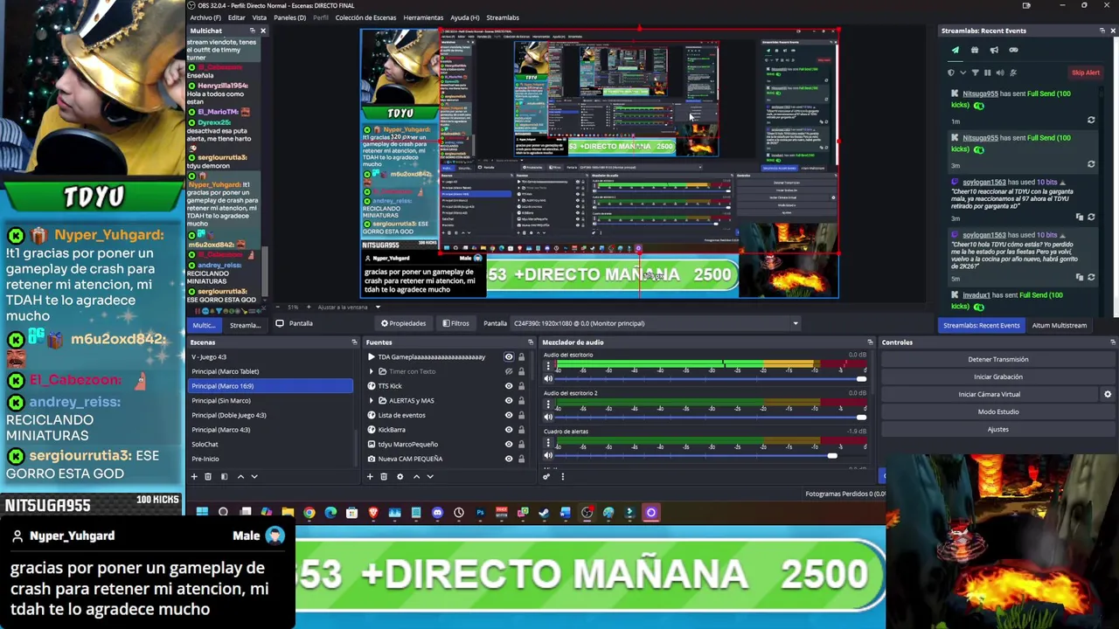Click Iniciar Cámara Virtual button
The image size is (1119, 629).
[x=989, y=394]
